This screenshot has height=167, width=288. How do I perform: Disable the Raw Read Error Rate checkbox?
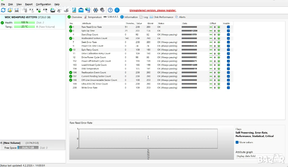[x=228, y=27]
